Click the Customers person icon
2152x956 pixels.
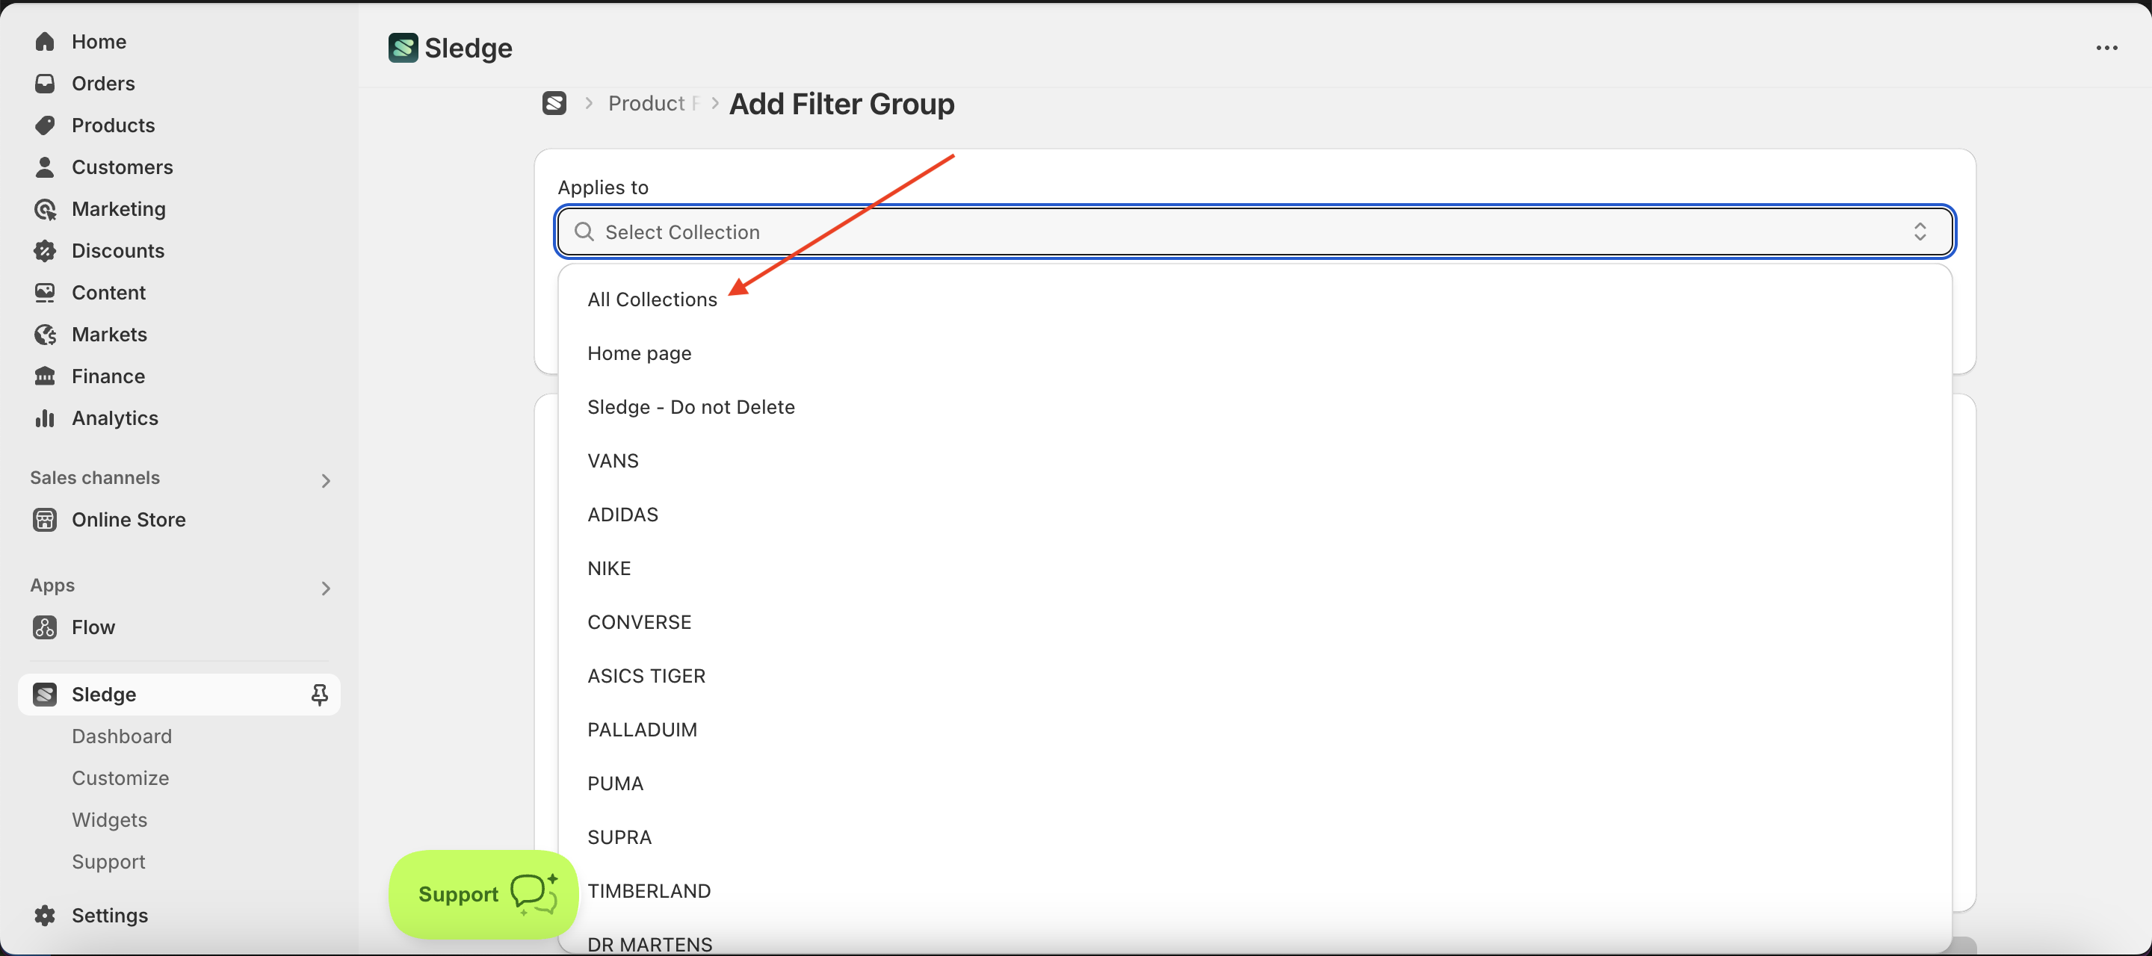[x=45, y=167]
